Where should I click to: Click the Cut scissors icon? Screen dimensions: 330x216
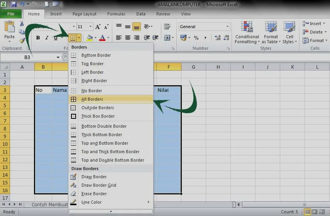click(x=22, y=24)
